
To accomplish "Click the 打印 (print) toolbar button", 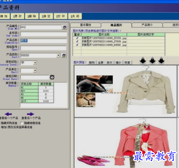I will pyautogui.click(x=61, y=16).
